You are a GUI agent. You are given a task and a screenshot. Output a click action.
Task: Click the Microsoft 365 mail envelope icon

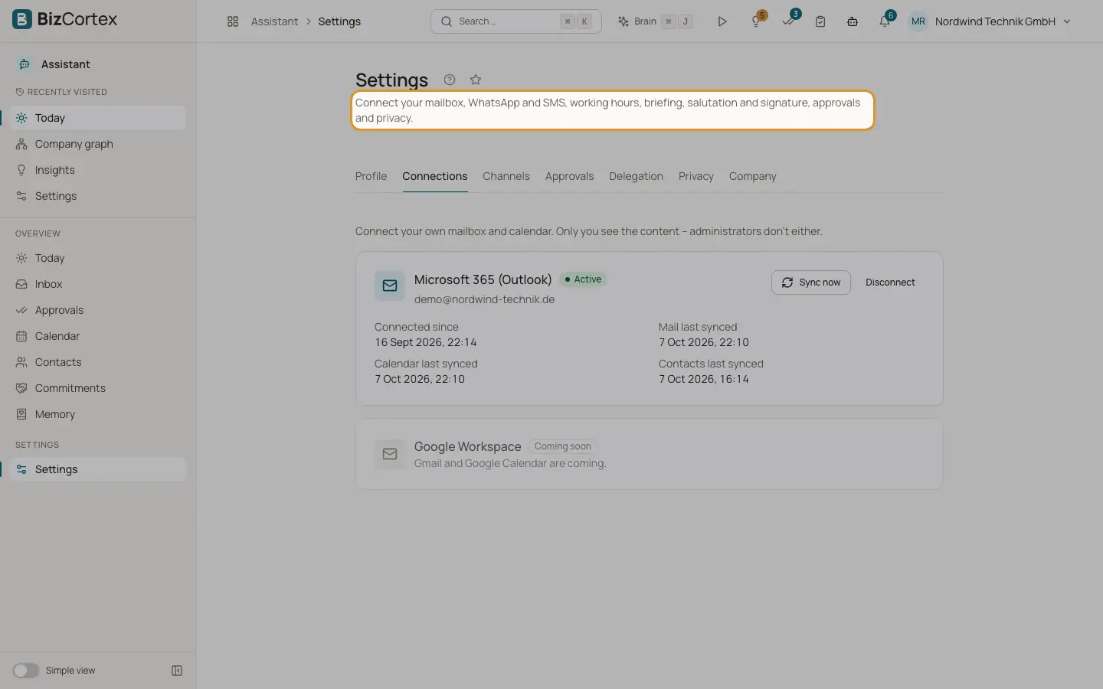(390, 286)
